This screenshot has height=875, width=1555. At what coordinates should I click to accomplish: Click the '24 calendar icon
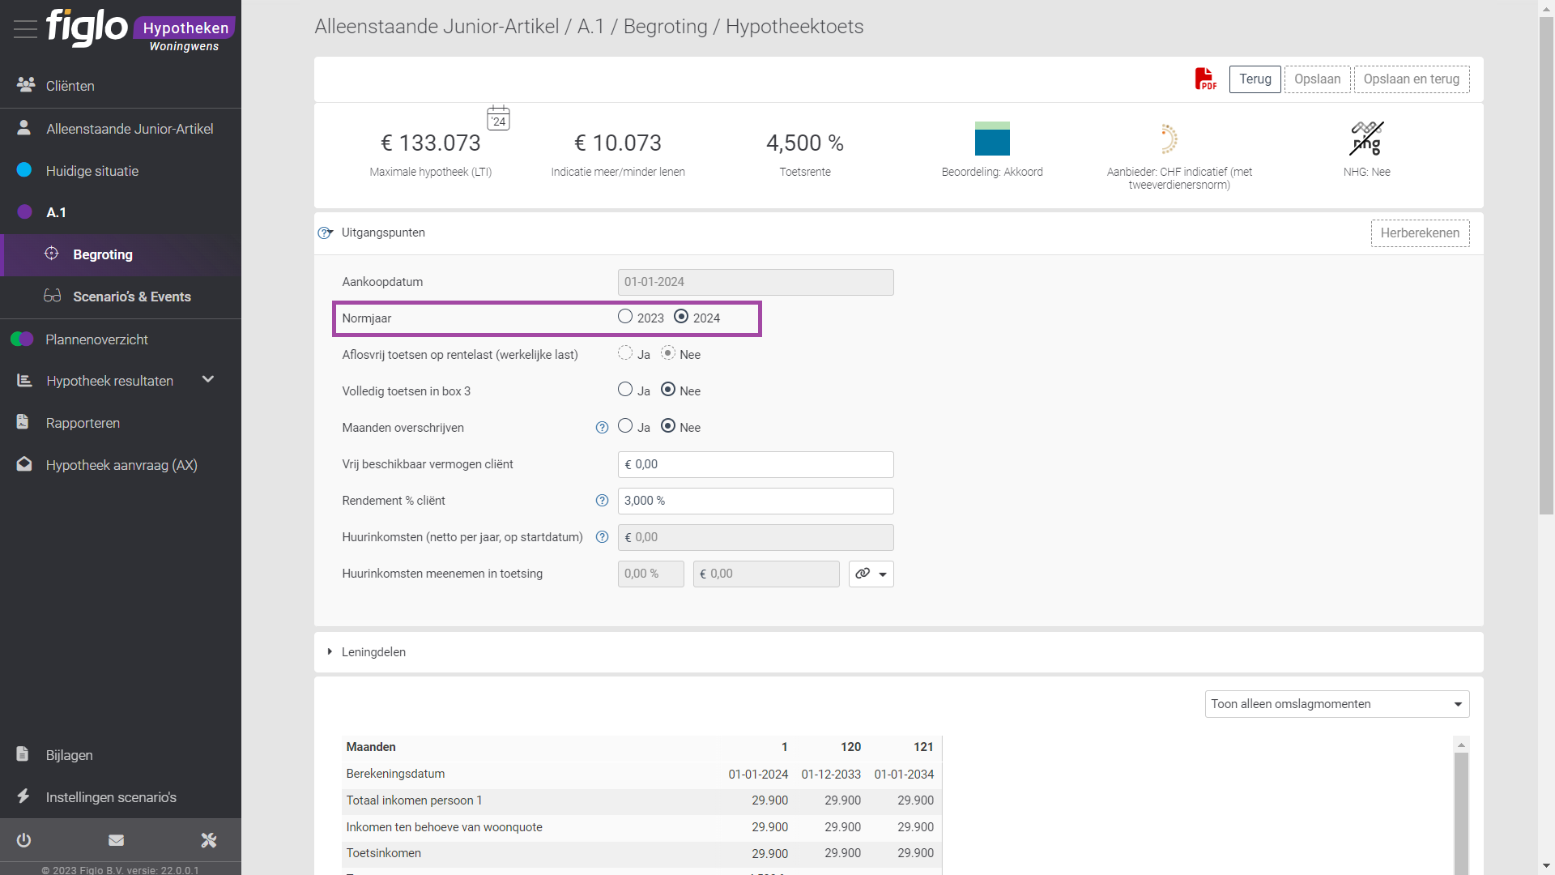tap(498, 118)
